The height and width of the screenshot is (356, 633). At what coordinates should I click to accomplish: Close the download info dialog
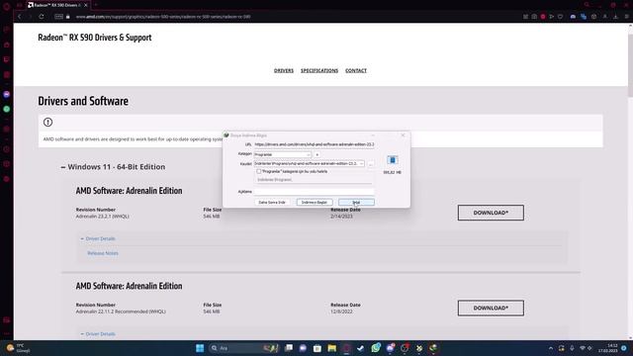pyautogui.click(x=403, y=135)
